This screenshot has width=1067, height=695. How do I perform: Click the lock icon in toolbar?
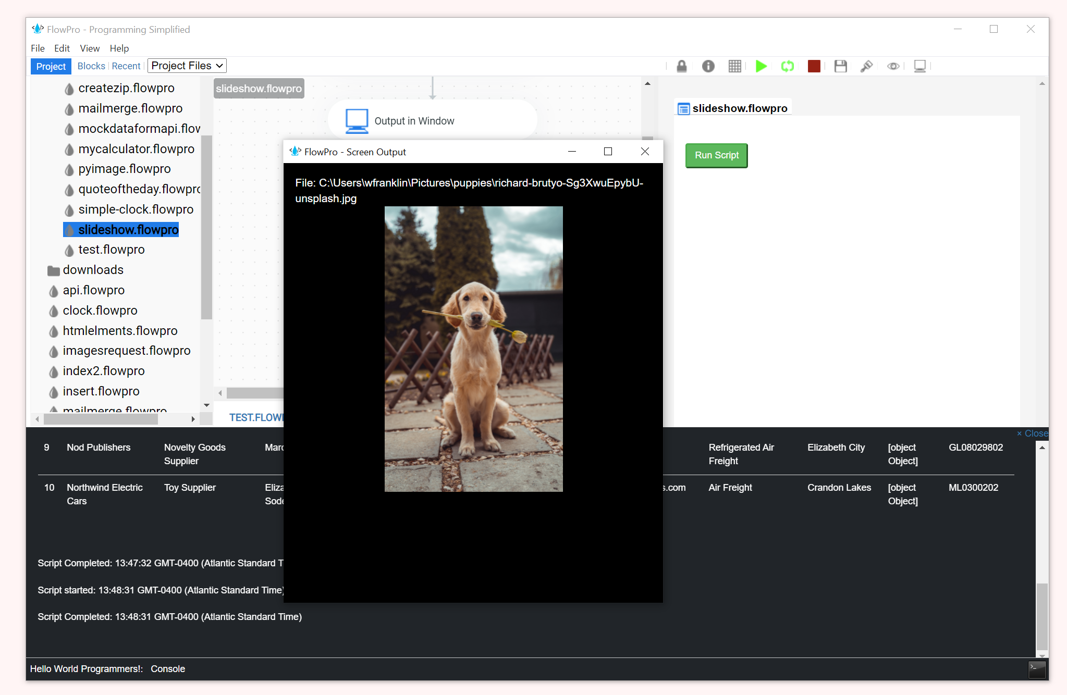point(682,66)
